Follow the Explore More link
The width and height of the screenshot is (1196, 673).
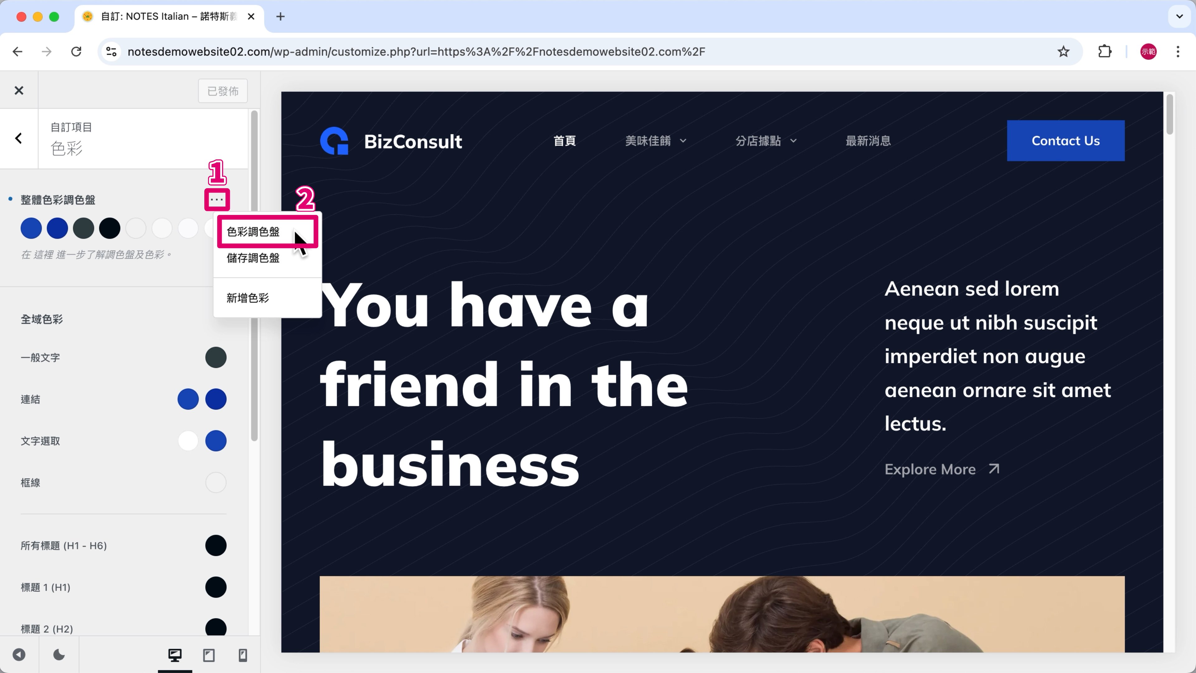click(942, 469)
